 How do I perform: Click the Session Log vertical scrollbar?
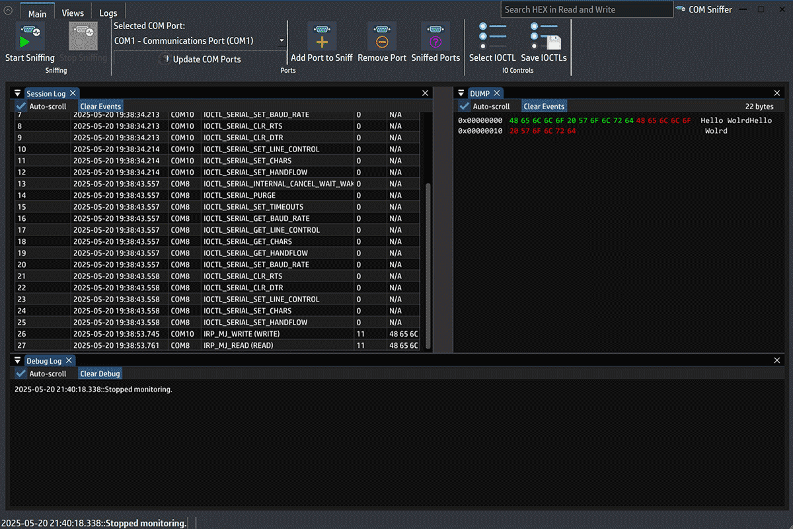(x=428, y=264)
